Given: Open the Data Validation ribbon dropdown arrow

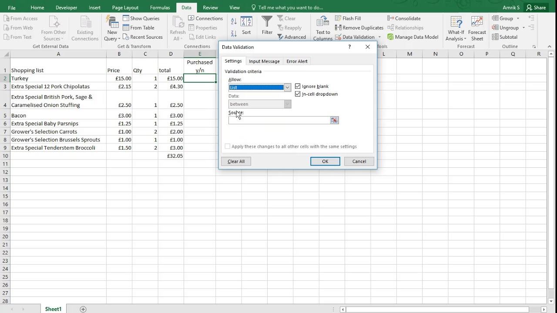Looking at the screenshot, I should tap(379, 37).
